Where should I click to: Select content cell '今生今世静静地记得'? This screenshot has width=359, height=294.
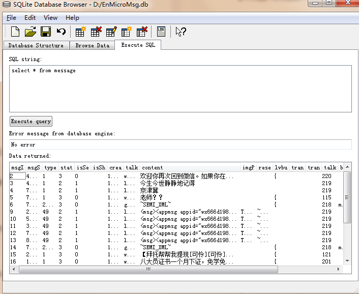coord(190,183)
